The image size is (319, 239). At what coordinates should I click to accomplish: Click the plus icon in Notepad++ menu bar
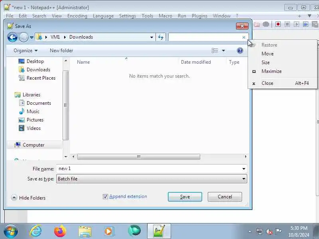point(299,16)
